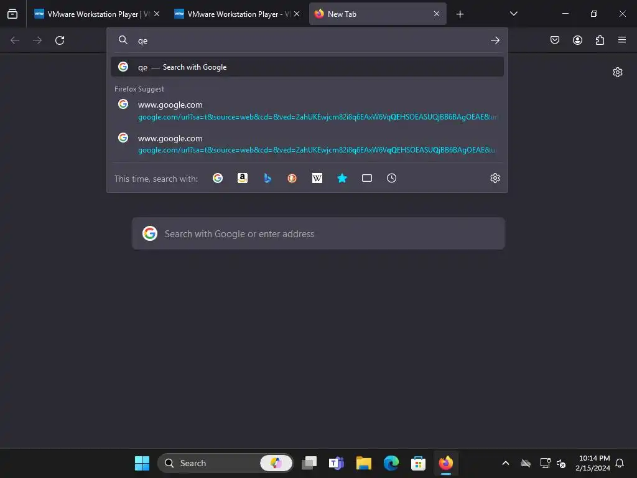
Task: Open taskbar clock showing 10:14 PM
Action: 593,463
